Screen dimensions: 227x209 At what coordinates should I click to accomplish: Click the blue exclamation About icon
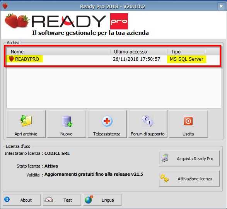coord(7,199)
